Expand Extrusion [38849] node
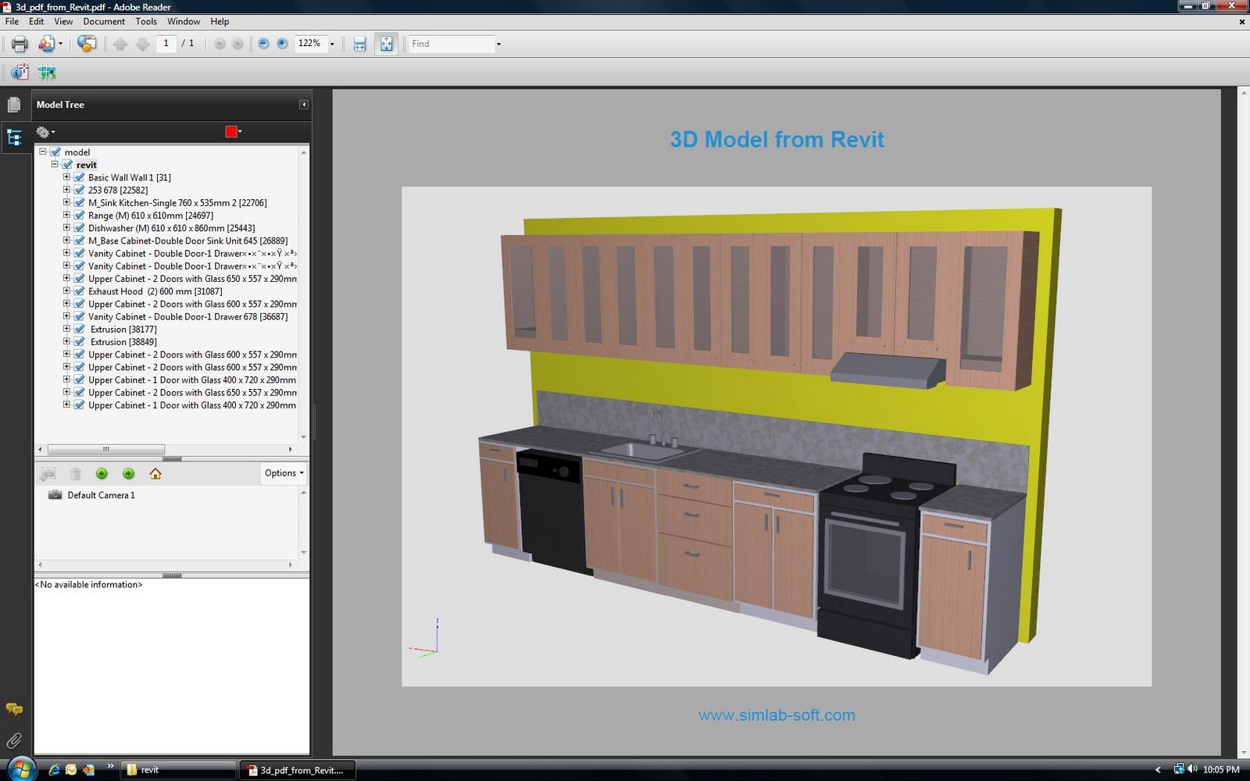The height and width of the screenshot is (781, 1250). coord(66,341)
